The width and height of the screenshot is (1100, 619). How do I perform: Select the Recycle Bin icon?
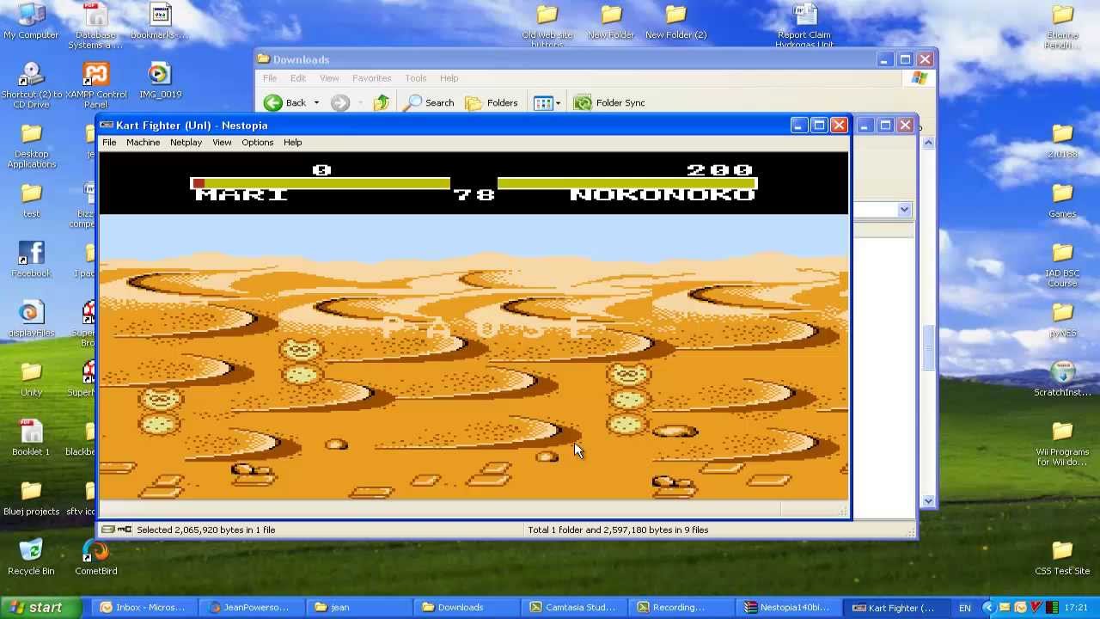(31, 556)
